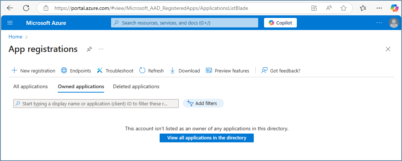The width and height of the screenshot is (402, 161).
Task: Click the browser address bar URL
Action: coord(151,8)
